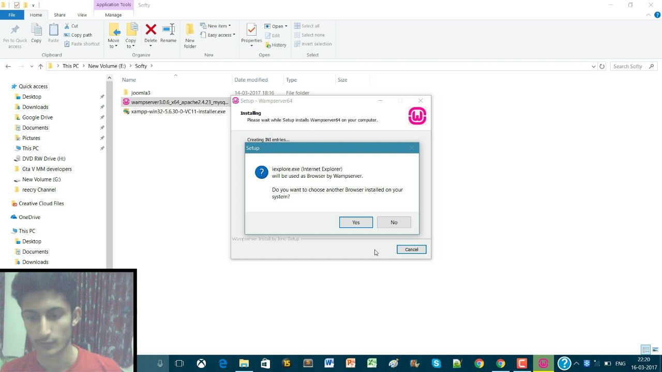662x372 pixels.
Task: Switch to the details view layout icon
Action: click(645, 350)
